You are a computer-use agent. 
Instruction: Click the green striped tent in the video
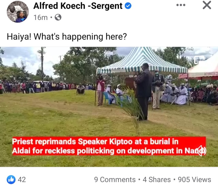[142, 61]
